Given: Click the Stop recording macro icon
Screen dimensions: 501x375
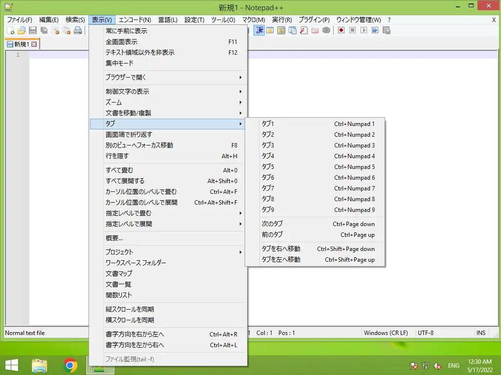Looking at the screenshot, I should pyautogui.click(x=352, y=30).
